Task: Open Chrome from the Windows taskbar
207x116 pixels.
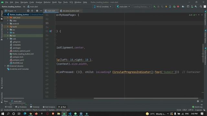Action: 30,114
